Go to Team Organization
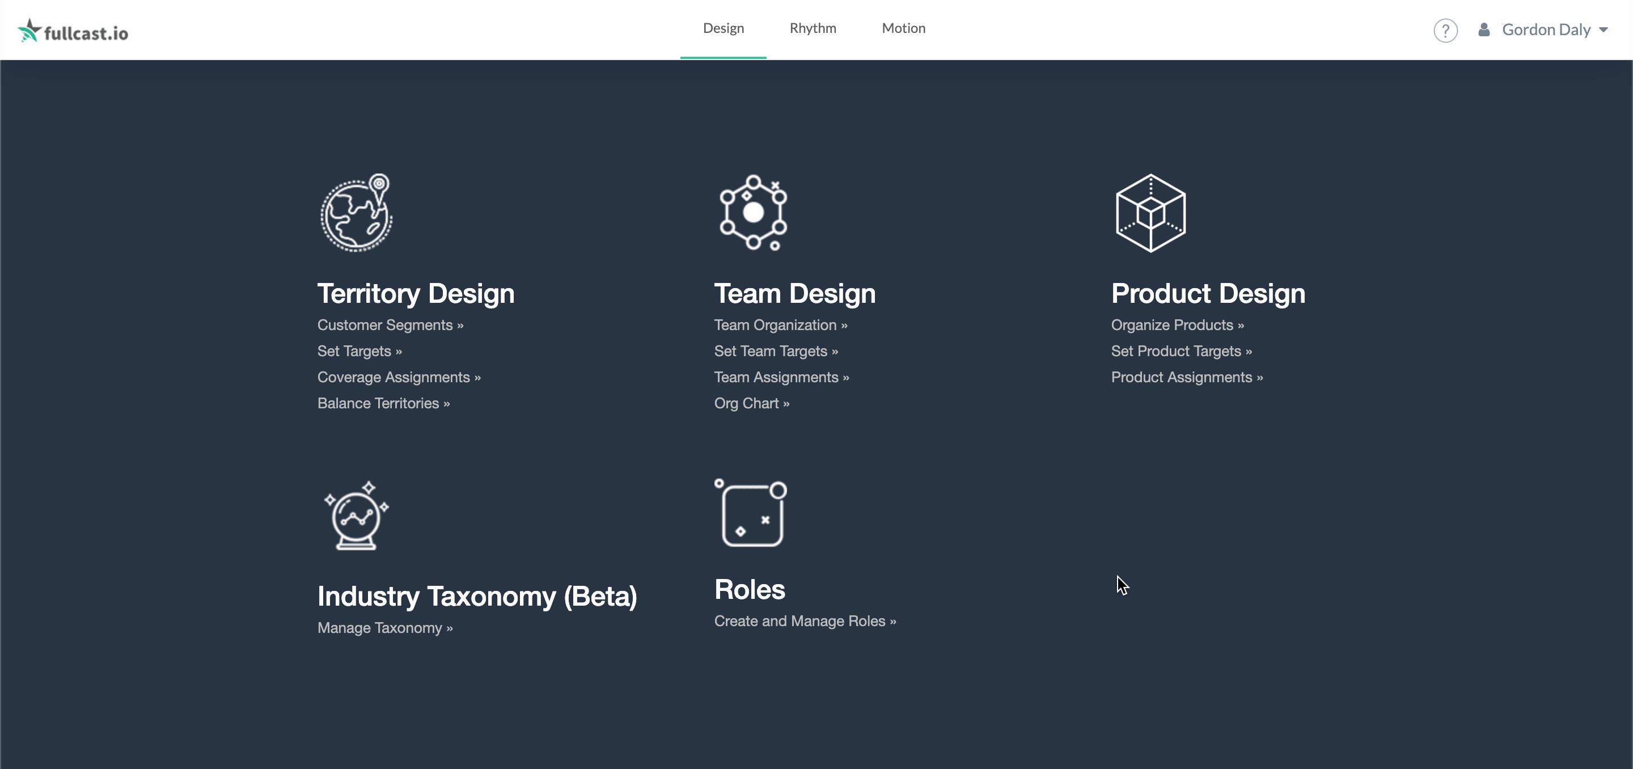Image resolution: width=1633 pixels, height=769 pixels. coord(780,325)
